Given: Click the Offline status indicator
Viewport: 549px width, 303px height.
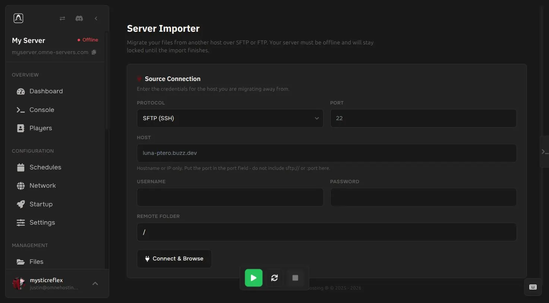Looking at the screenshot, I should [88, 40].
